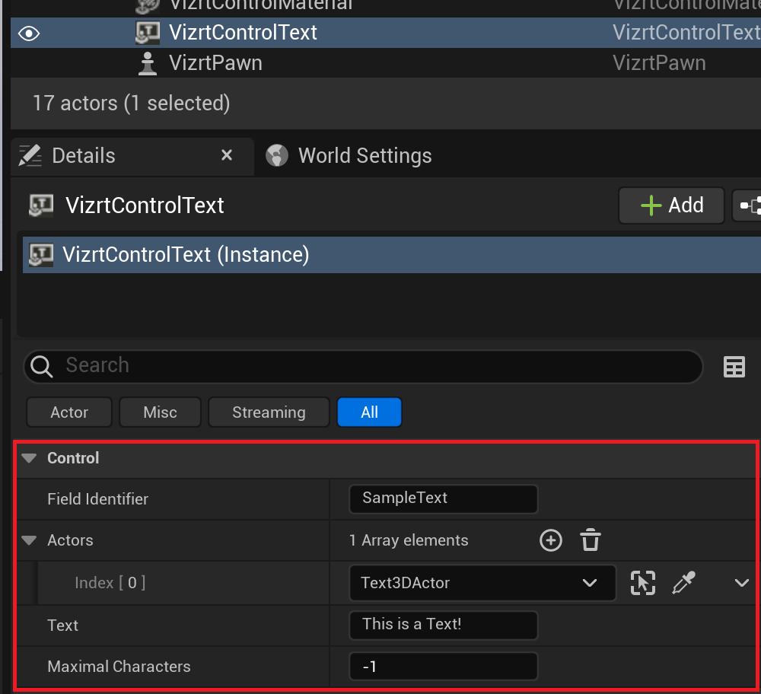Select VizrtPawn in the outliner
The width and height of the screenshot is (761, 694).
(215, 63)
